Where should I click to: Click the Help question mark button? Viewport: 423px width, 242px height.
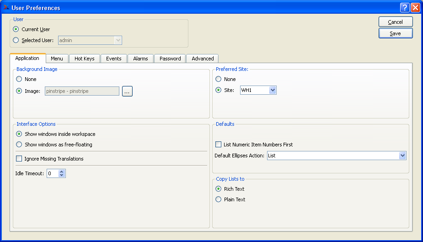tap(405, 8)
